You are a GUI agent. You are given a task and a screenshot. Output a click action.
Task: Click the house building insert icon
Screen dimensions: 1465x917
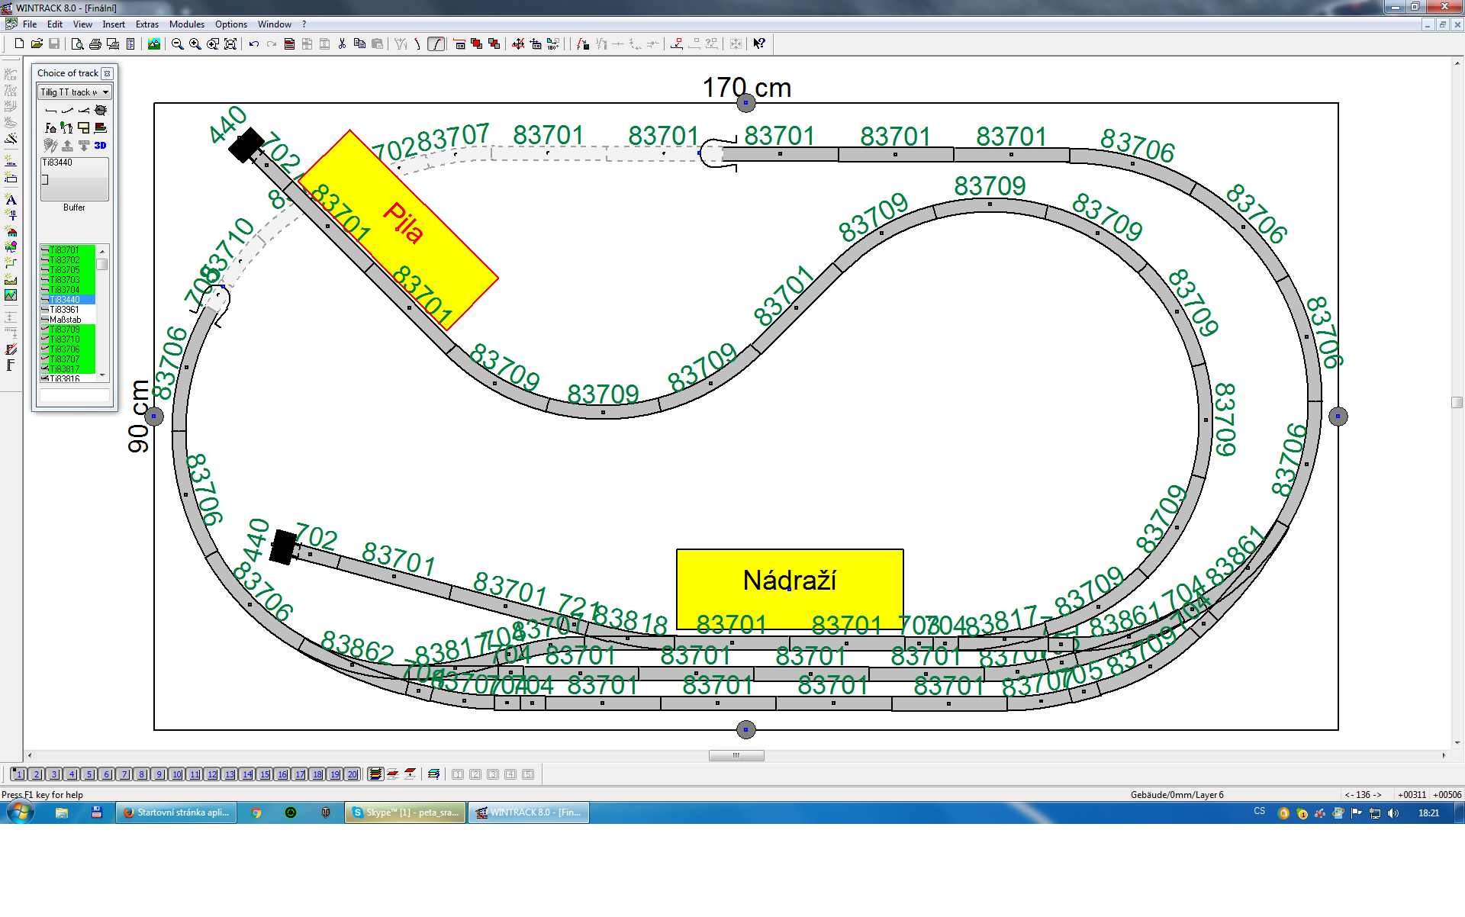click(x=11, y=232)
